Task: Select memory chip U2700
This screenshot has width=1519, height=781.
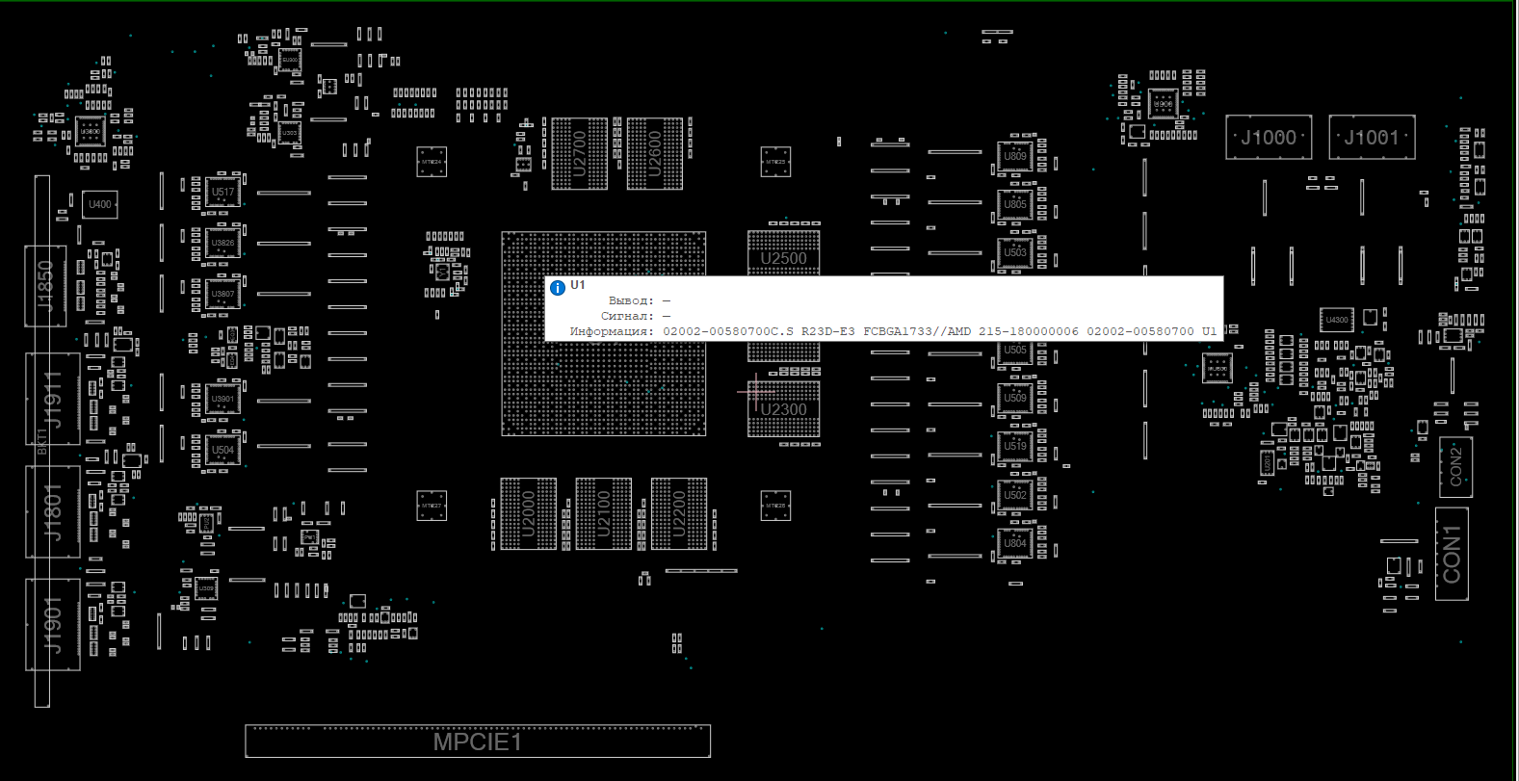Action: point(579,154)
